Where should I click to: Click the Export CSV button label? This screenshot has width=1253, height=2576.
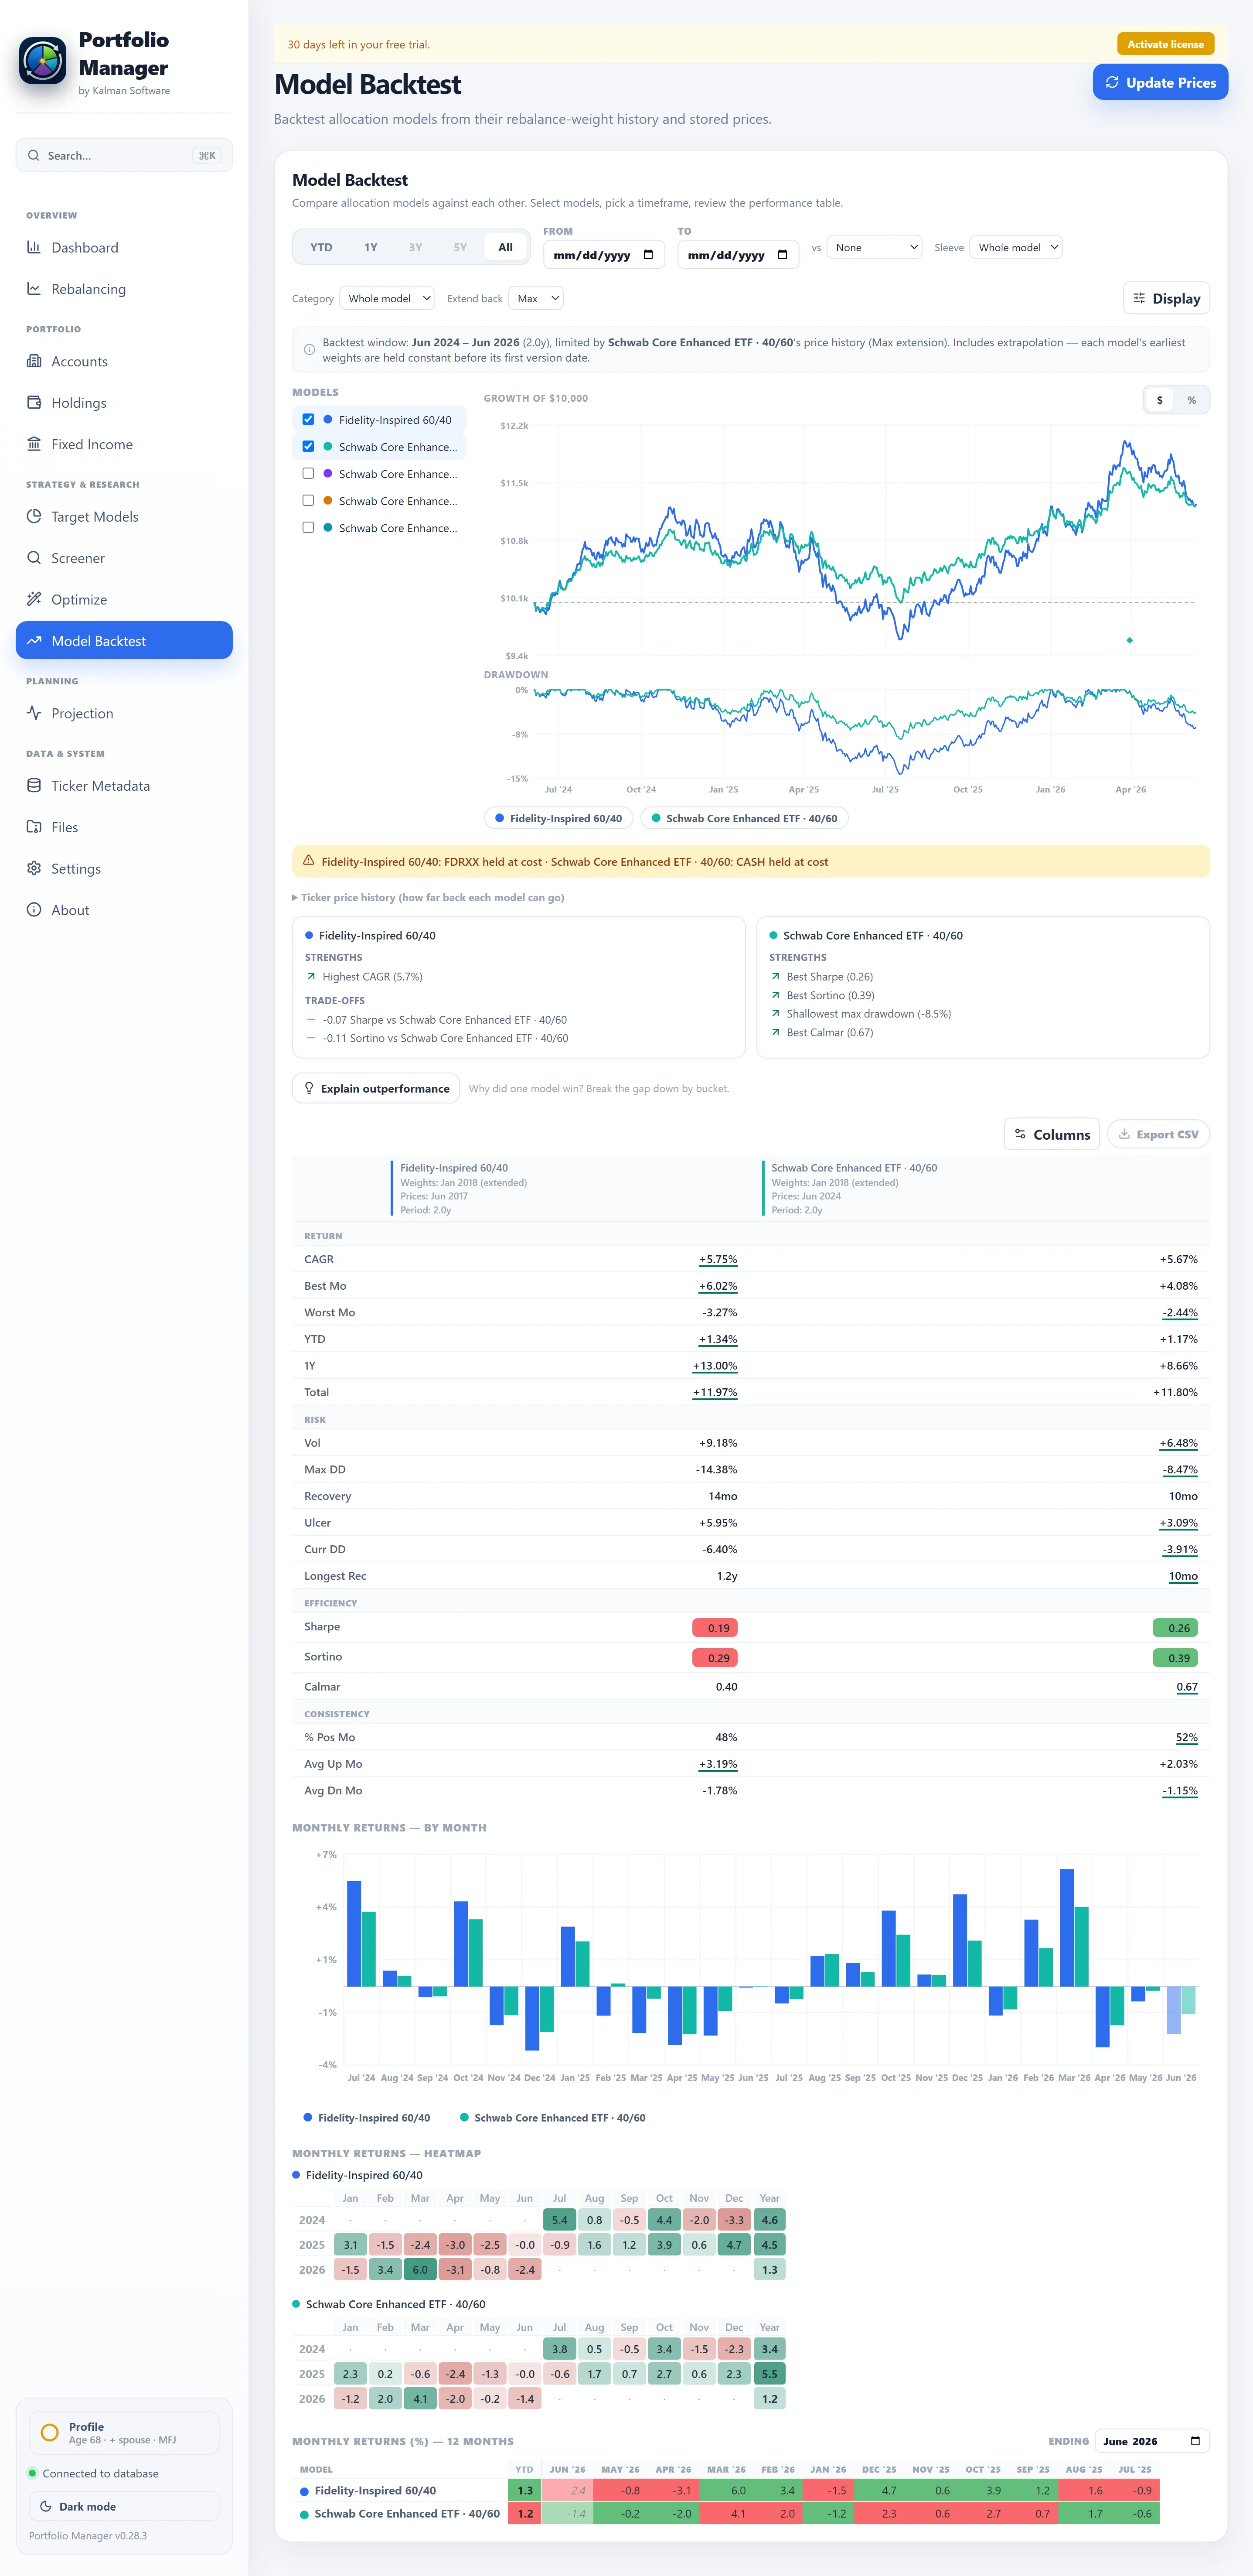pyautogui.click(x=1167, y=1134)
